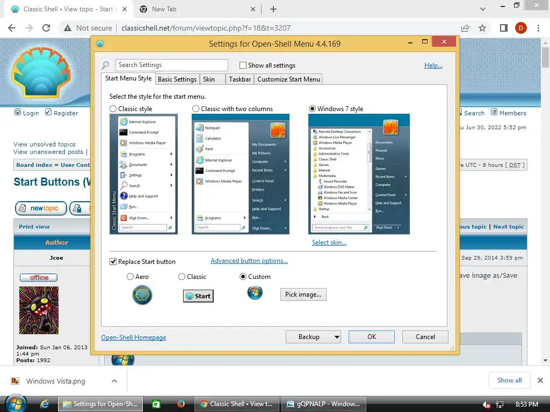Click the Pick image... button
Image resolution: width=550 pixels, height=412 pixels.
[x=303, y=295]
